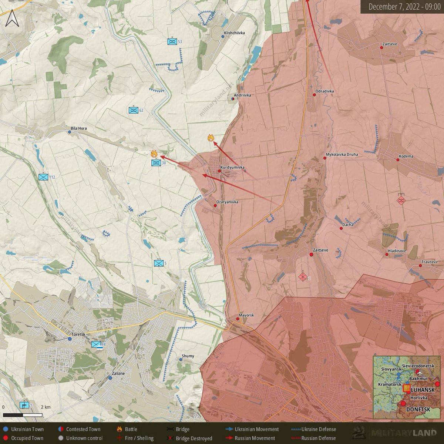
Task: Click the Ukrainian unit marker numbered 53
Action: pos(172,42)
